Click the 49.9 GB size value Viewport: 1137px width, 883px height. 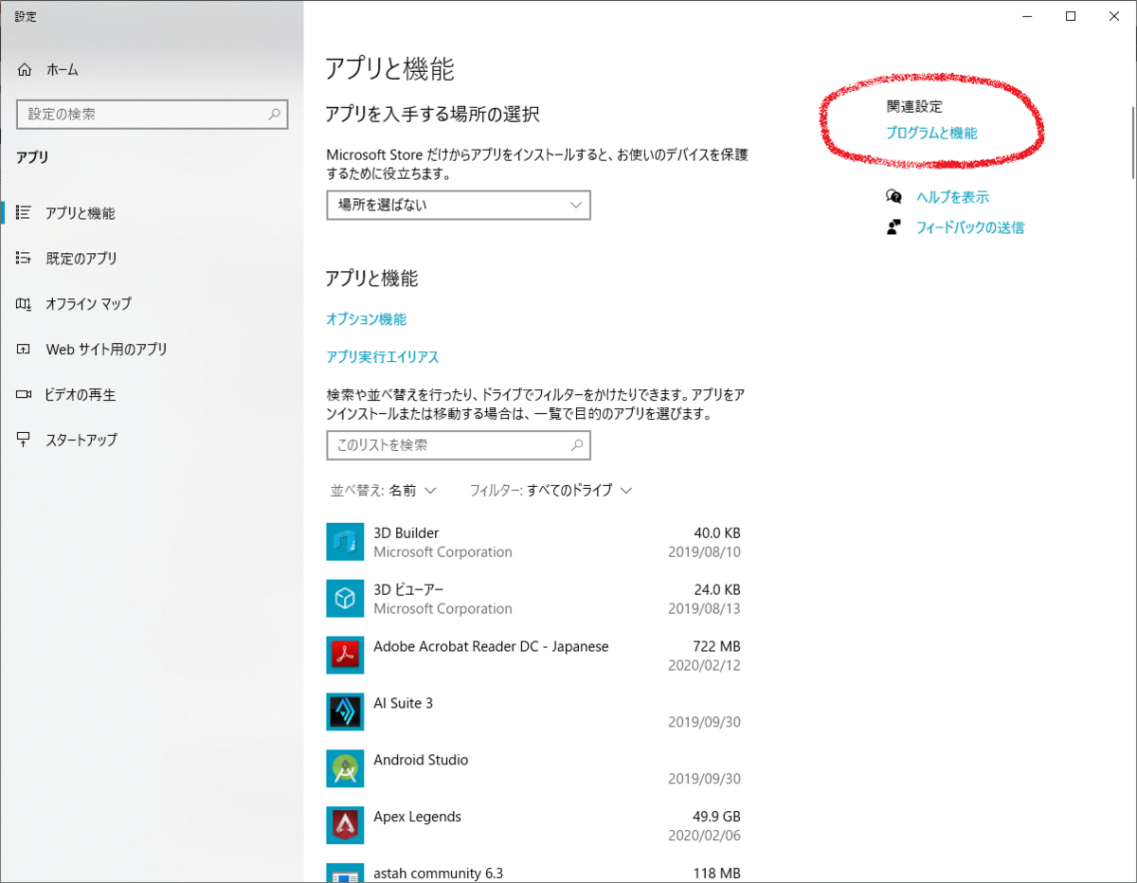click(717, 817)
